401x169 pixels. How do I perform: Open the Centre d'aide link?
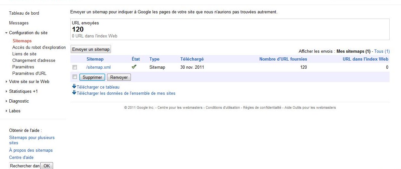point(21,158)
